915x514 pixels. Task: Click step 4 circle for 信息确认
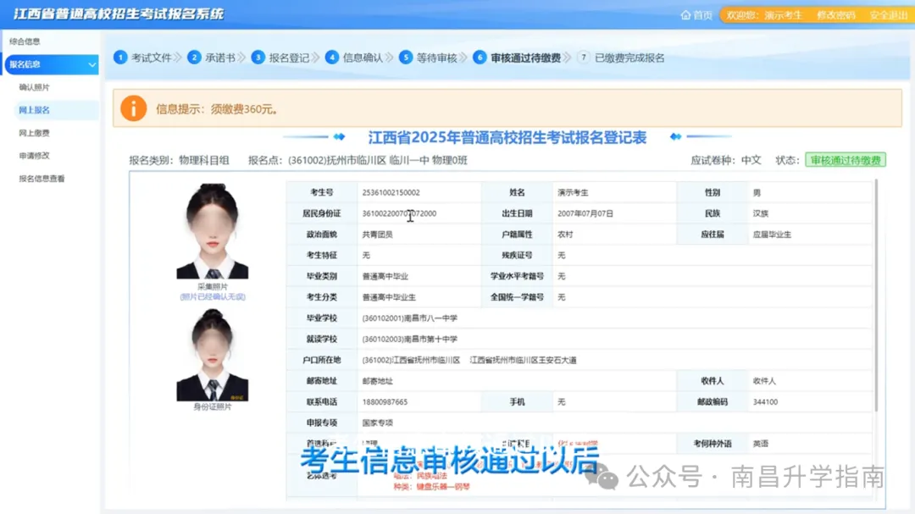point(332,58)
